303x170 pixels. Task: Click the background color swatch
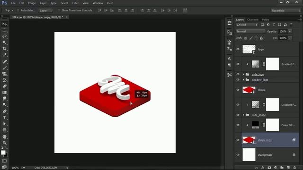click(x=6, y=155)
